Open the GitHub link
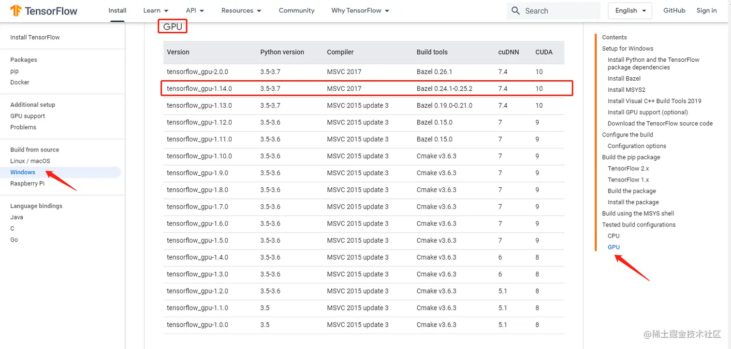Screen dimensions: 731x349 (674, 10)
